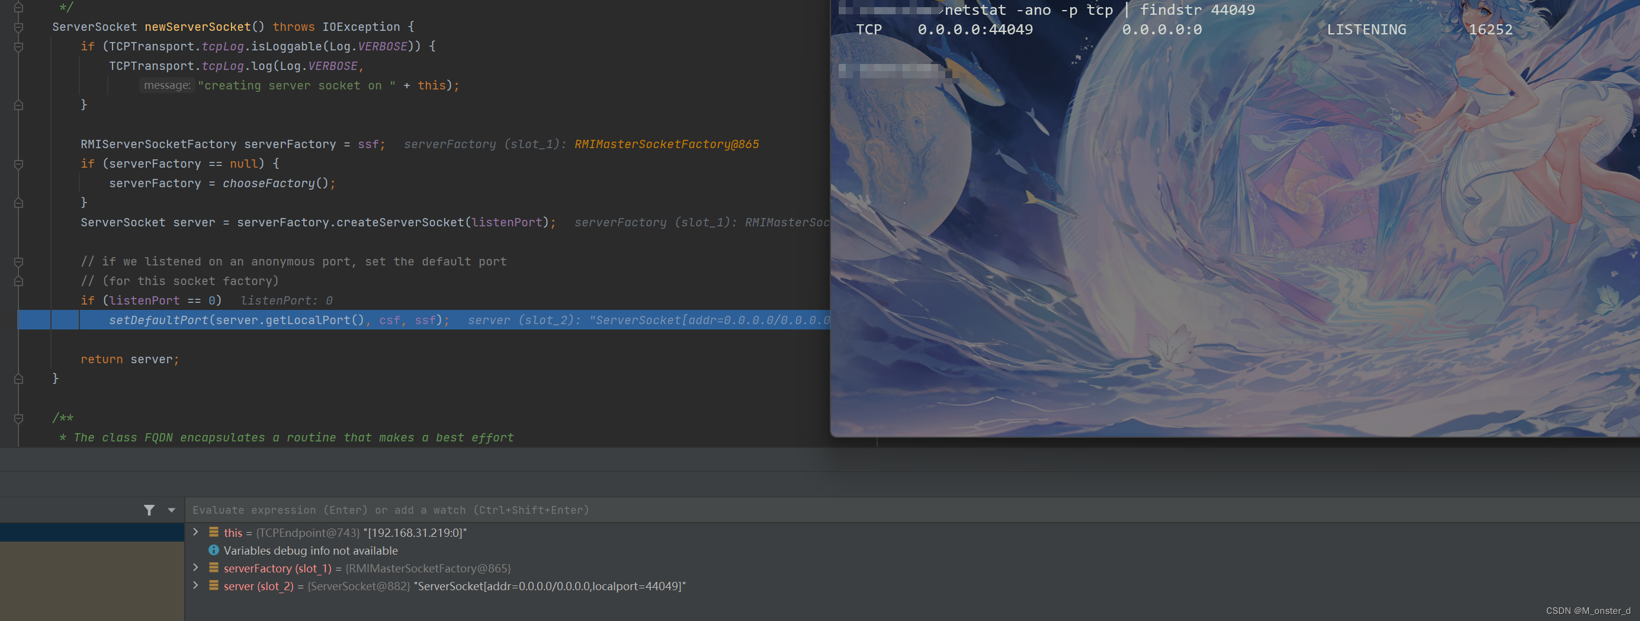1640x621 pixels.
Task: Fold the 'if we listened on' comment
Action: pos(18,262)
